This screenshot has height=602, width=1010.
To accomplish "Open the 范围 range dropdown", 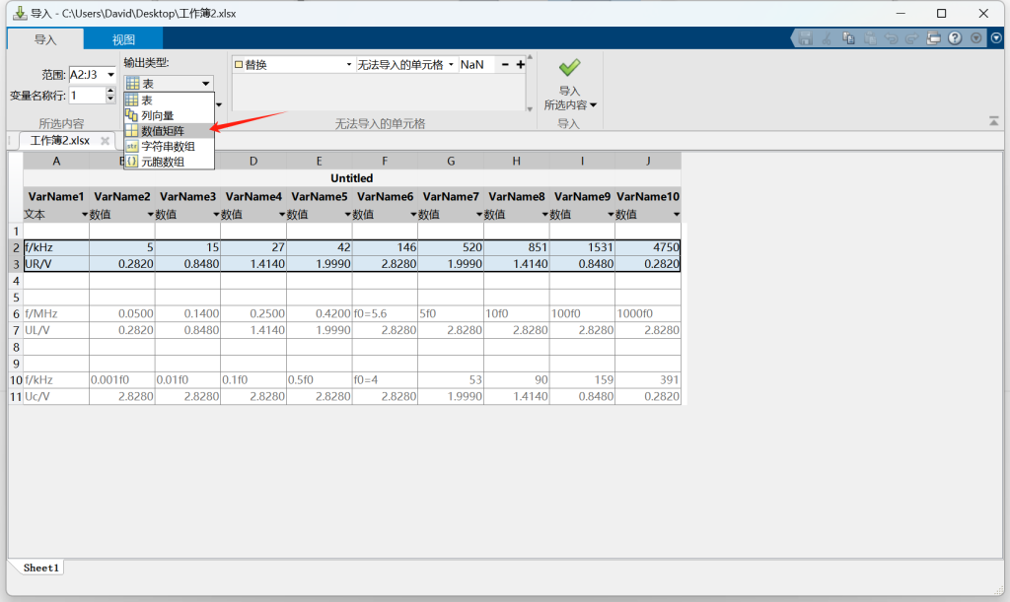I will pos(110,75).
